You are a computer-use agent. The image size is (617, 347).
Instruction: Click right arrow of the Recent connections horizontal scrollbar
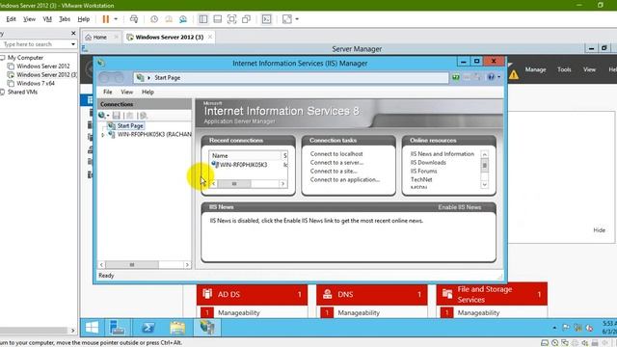pos(282,184)
